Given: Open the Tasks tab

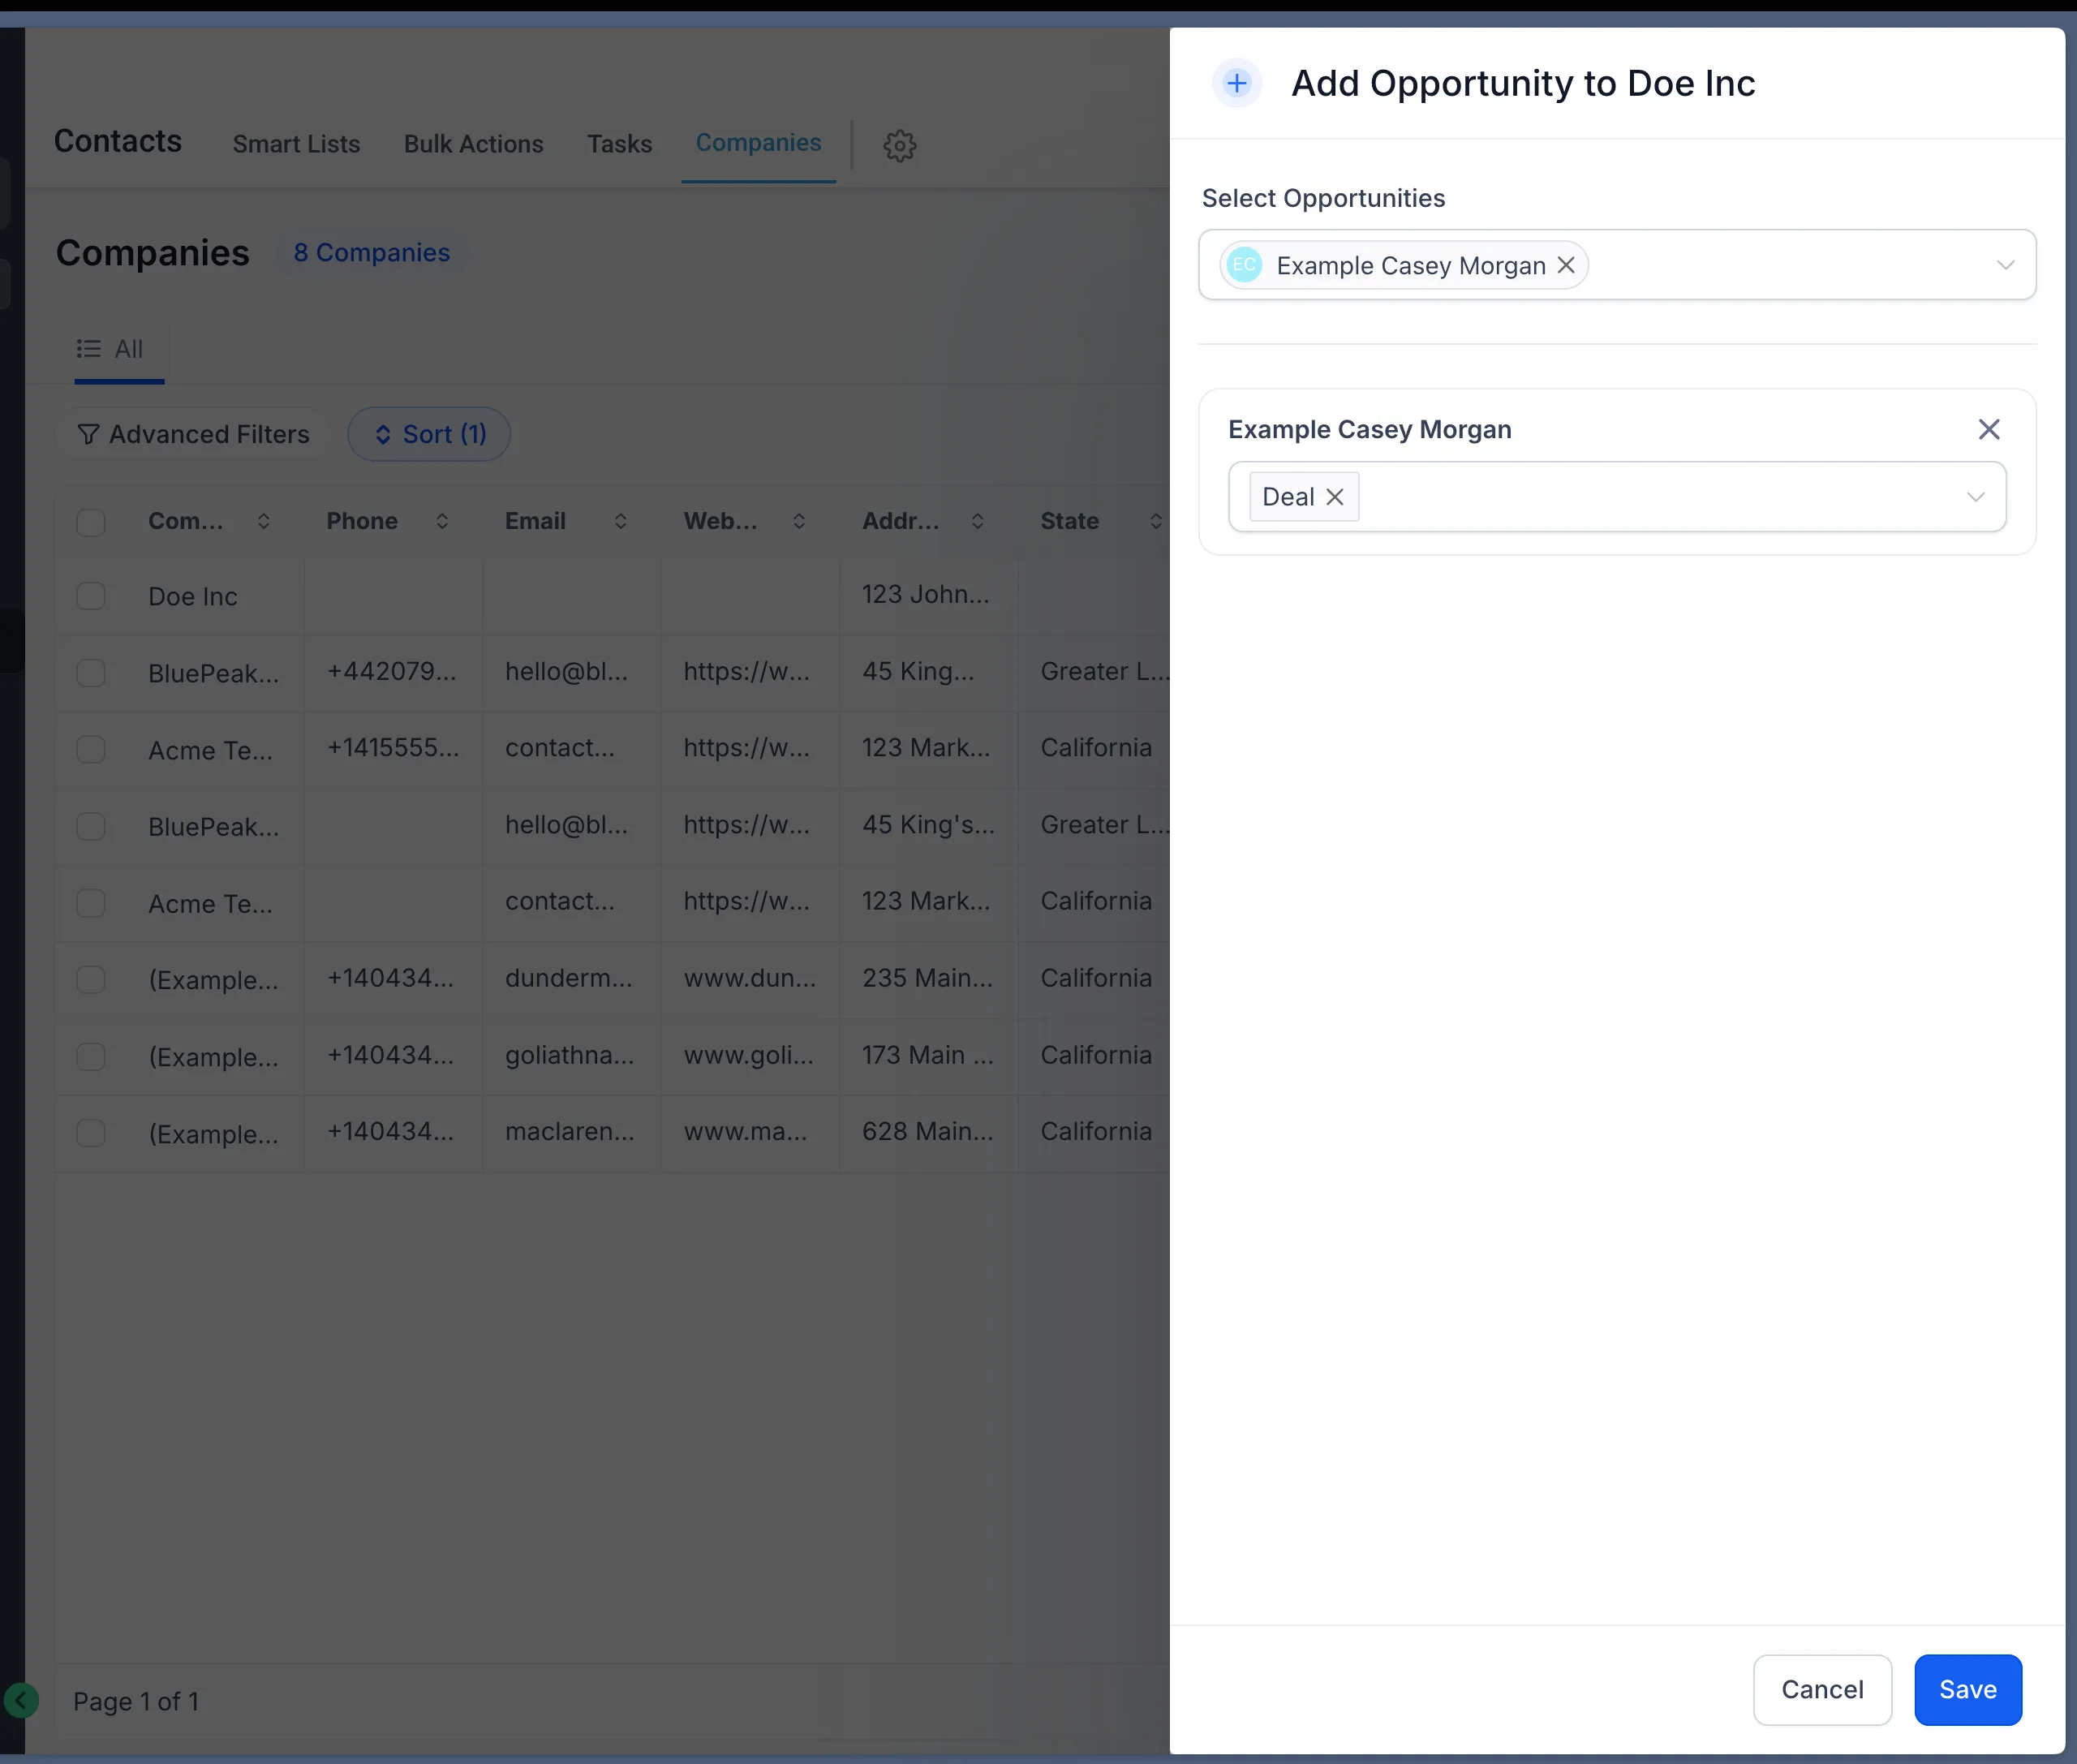Looking at the screenshot, I should [x=619, y=144].
